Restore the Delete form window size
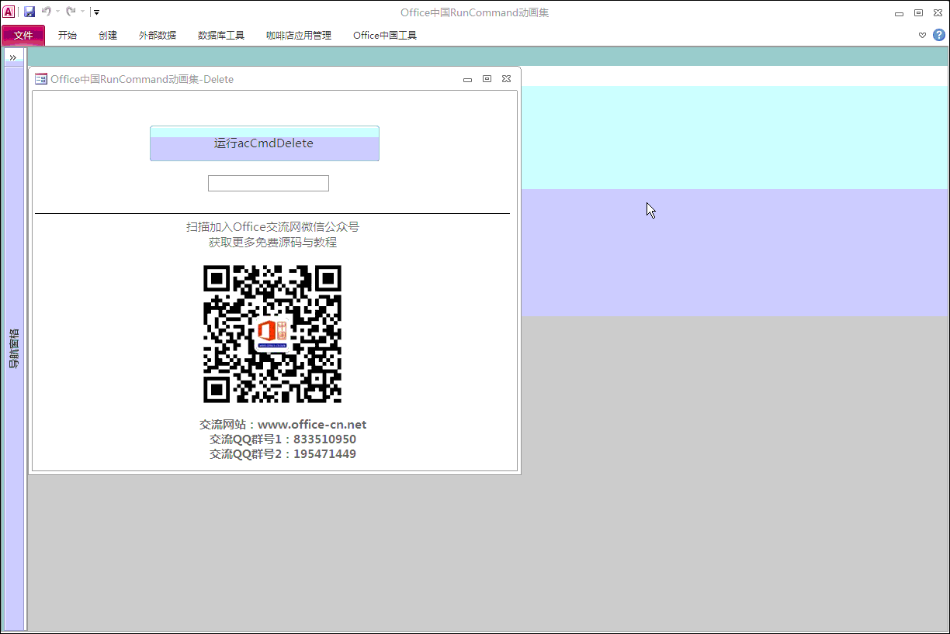Screen dimensions: 950x634 coord(487,79)
